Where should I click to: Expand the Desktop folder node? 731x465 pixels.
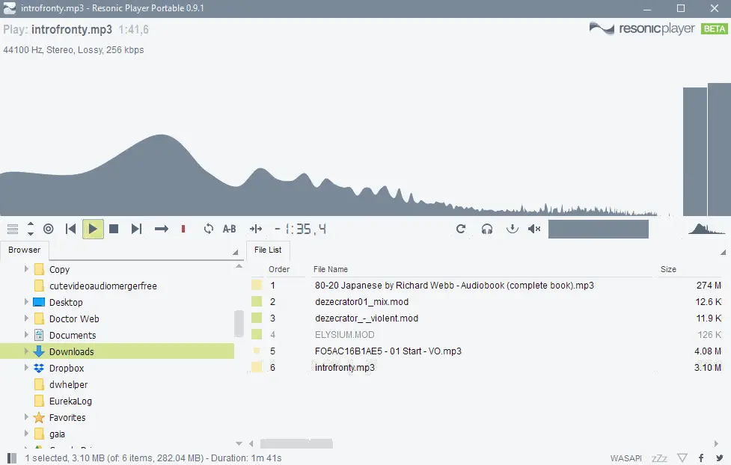click(26, 302)
